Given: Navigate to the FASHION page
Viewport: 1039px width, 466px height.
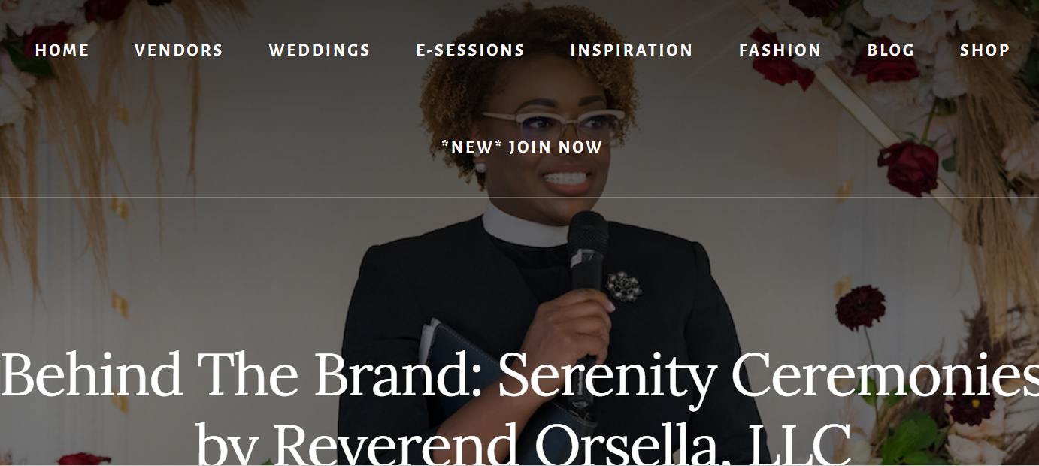Looking at the screenshot, I should pos(780,50).
